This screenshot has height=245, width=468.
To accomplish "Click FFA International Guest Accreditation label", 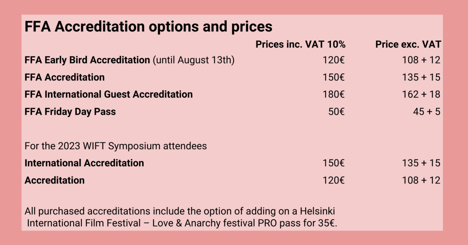I will (x=109, y=94).
